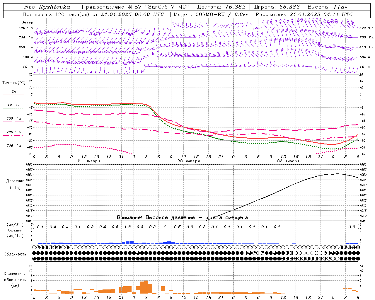The width and height of the screenshot is (375, 300).
Task: Click the (мм/3ч.) precipitation unit label
Action: 15,225
